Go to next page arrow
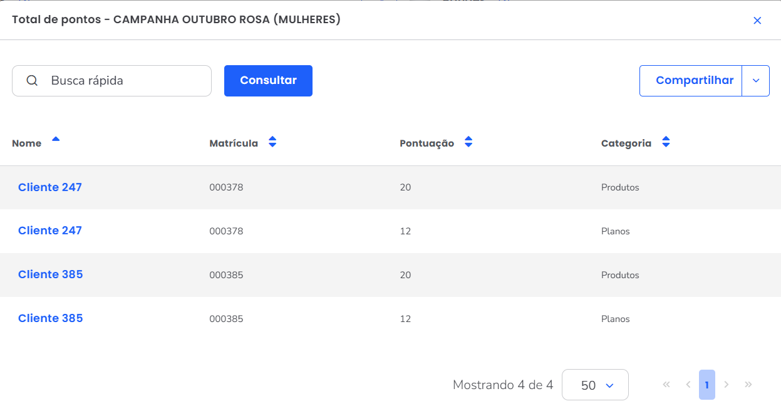 pos(727,385)
